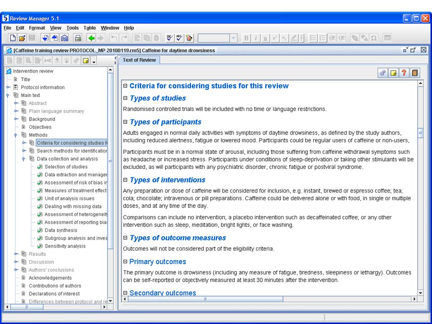Click the Check out up-arrow icon
Image resolution: width=432 pixels, height=324 pixels.
[x=55, y=38]
